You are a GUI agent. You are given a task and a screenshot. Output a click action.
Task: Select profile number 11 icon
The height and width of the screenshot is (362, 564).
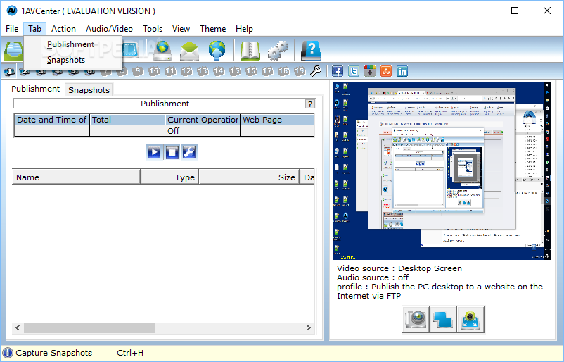pyautogui.click(x=170, y=71)
